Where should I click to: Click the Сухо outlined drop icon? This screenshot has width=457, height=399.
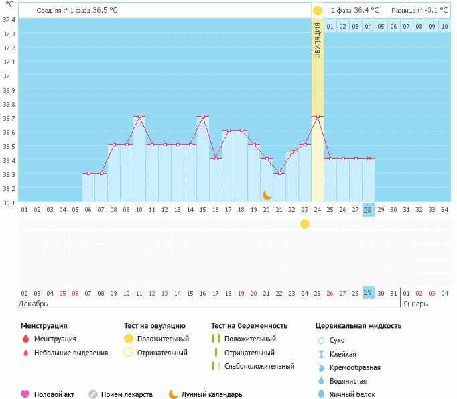point(321,340)
